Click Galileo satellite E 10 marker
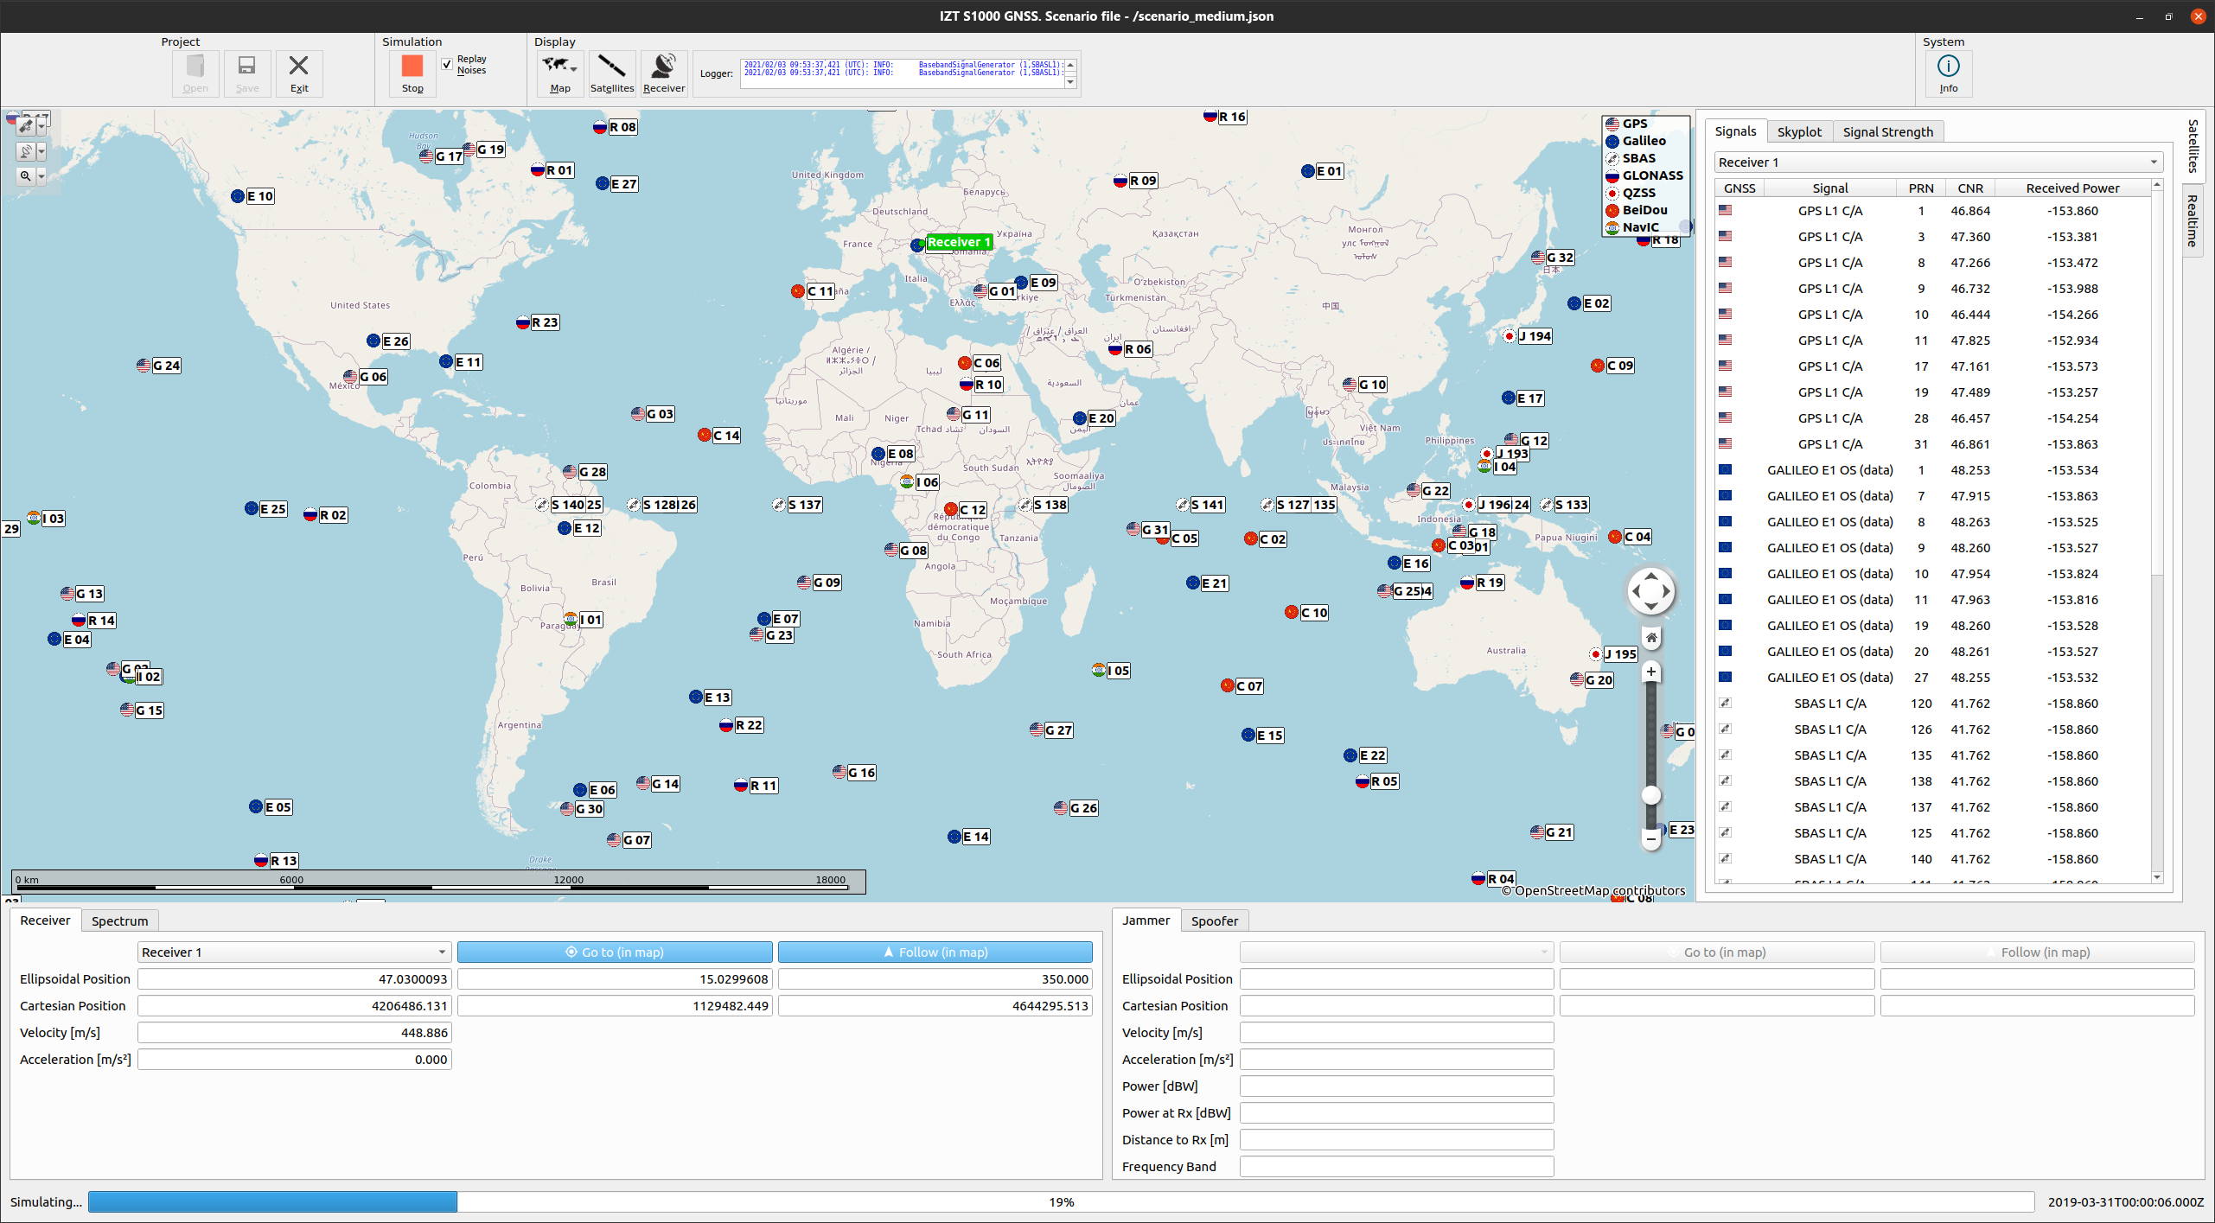This screenshot has width=2215, height=1223. tap(252, 196)
